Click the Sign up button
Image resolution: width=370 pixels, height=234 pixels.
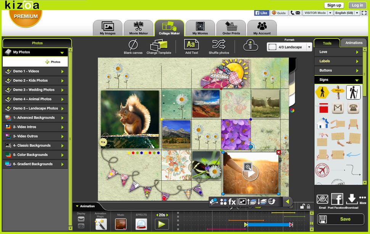(x=333, y=5)
